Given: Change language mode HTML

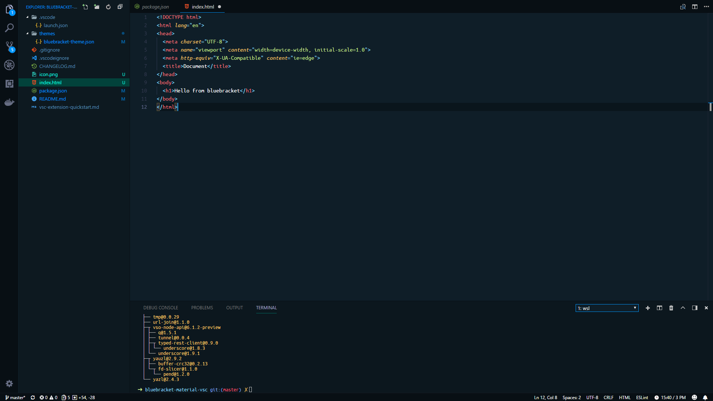Looking at the screenshot, I should (625, 397).
